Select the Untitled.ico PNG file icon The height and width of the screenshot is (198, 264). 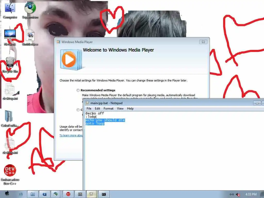pos(30,37)
